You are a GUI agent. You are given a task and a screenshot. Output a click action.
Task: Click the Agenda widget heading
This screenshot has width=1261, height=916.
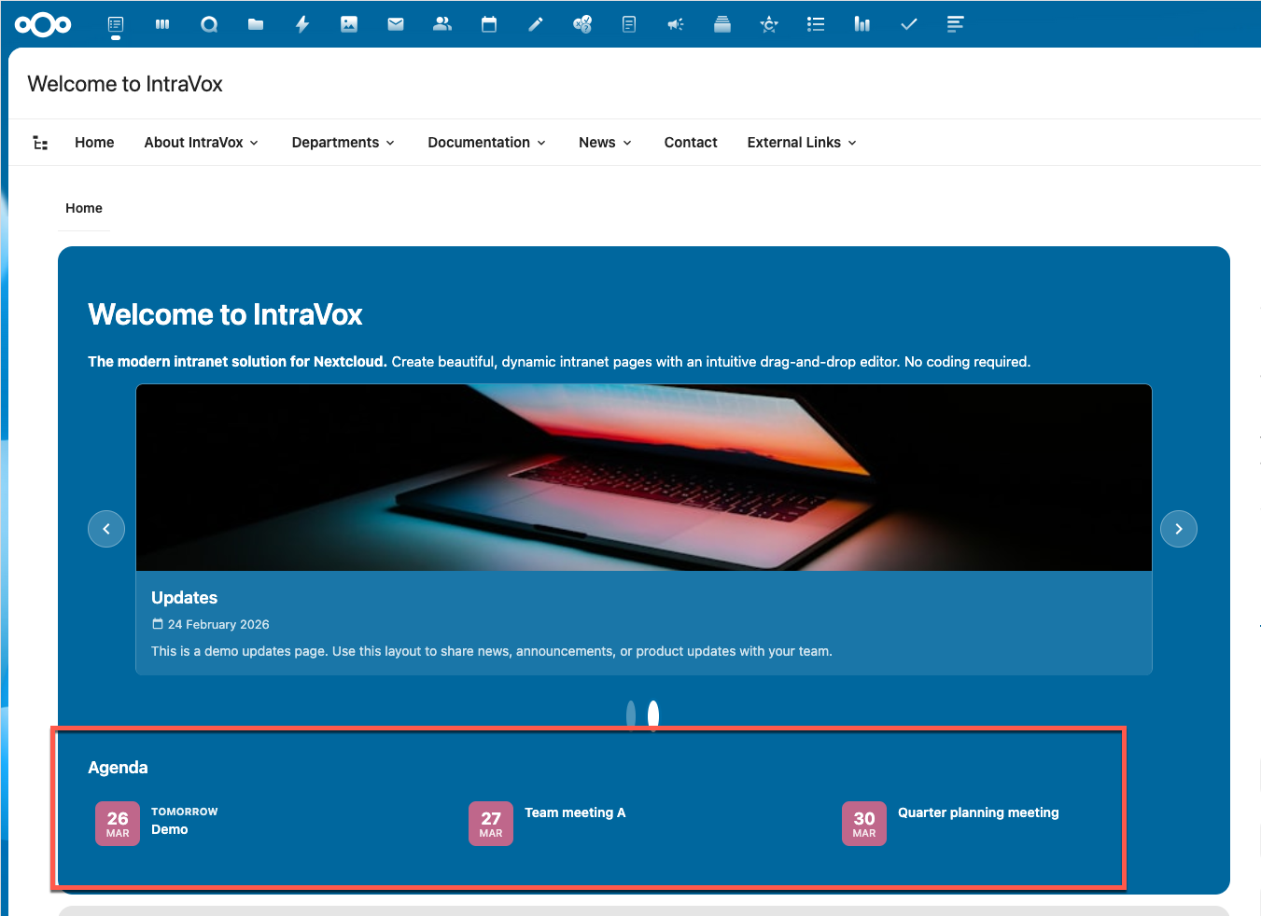tap(118, 768)
